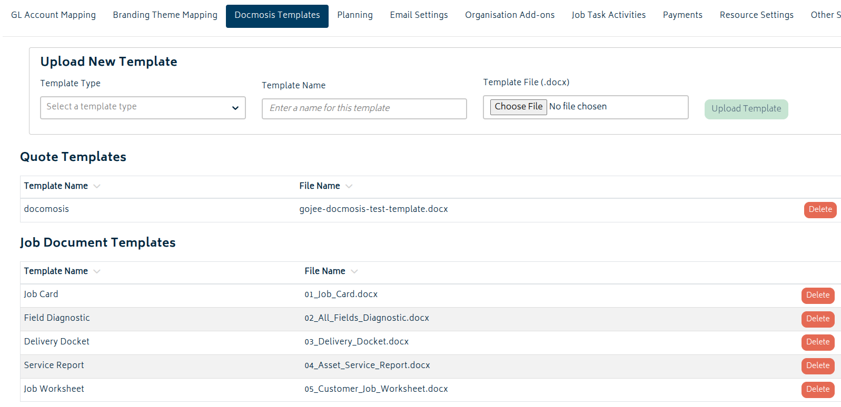Click 05_Customer_Job_Worksheet.docx file name

[x=376, y=389]
